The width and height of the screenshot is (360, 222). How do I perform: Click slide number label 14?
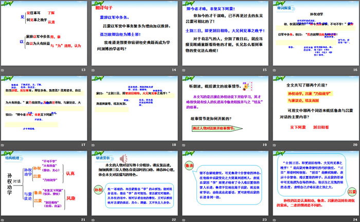[174, 70]
